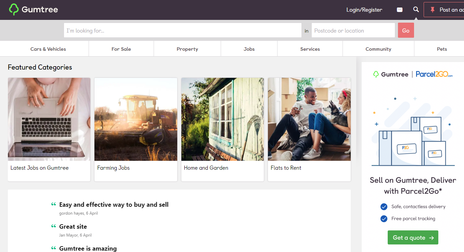This screenshot has width=464, height=252.
Task: Focus the 'I'm looking for...' search field
Action: 182,31
